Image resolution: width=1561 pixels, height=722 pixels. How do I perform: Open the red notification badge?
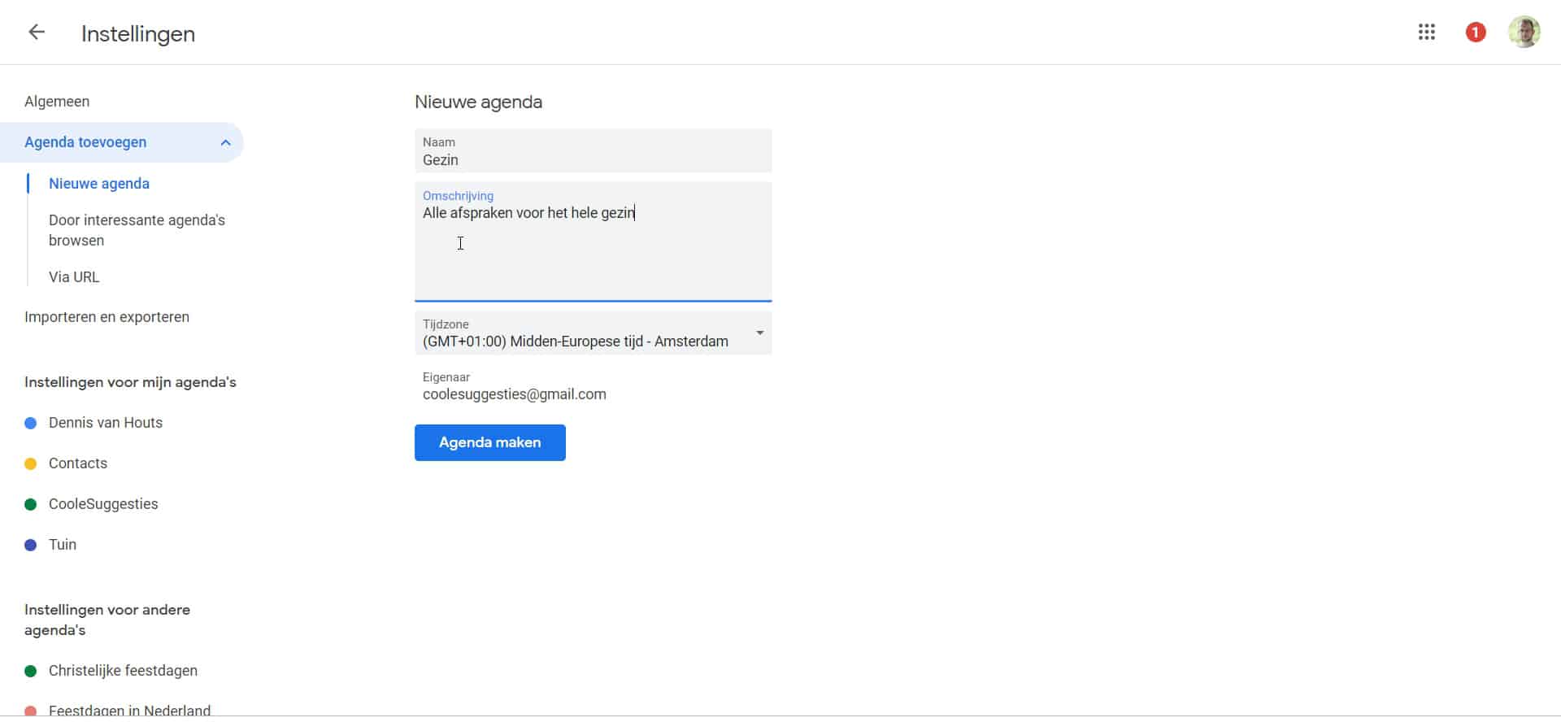1476,33
